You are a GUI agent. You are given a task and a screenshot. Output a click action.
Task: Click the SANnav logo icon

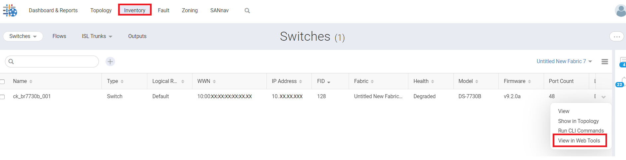[10, 11]
